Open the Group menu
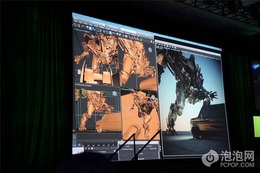Image resolution: width=260 pixels, height=173 pixels. (86, 24)
